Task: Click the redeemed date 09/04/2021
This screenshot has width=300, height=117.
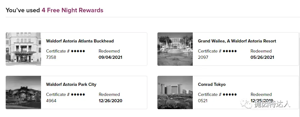Action: pos(110,57)
